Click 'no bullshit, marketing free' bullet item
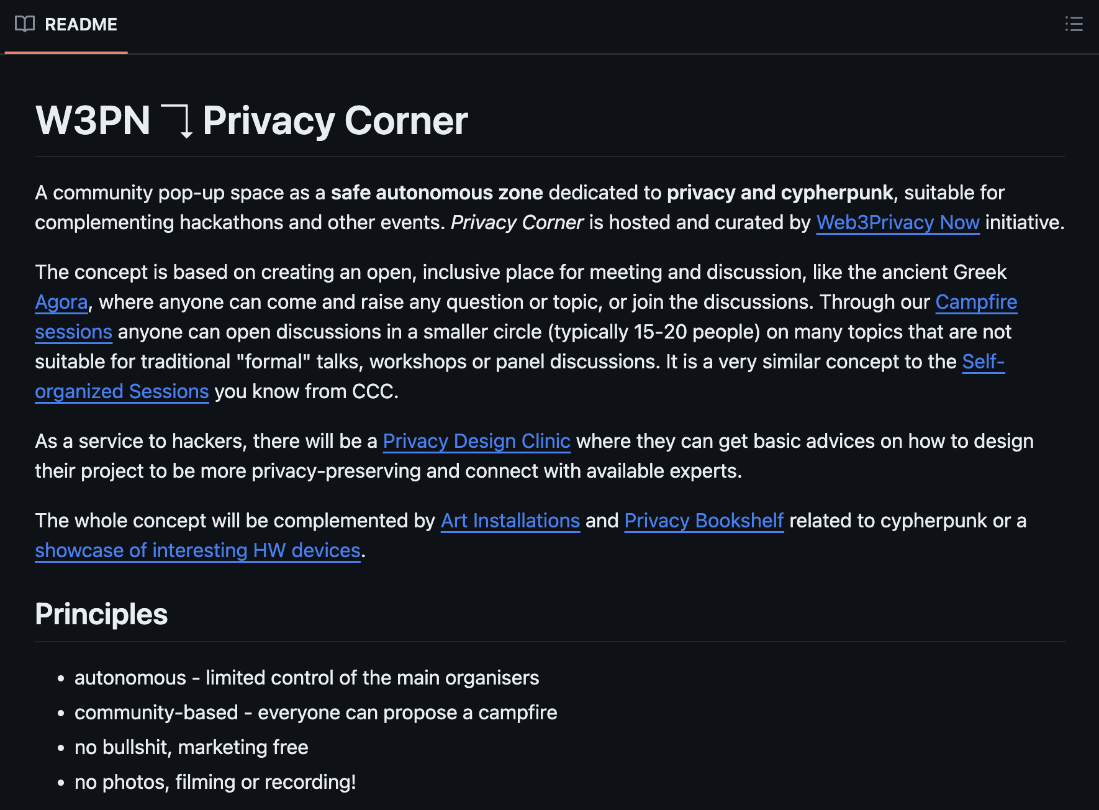Image resolution: width=1099 pixels, height=810 pixels. click(191, 747)
